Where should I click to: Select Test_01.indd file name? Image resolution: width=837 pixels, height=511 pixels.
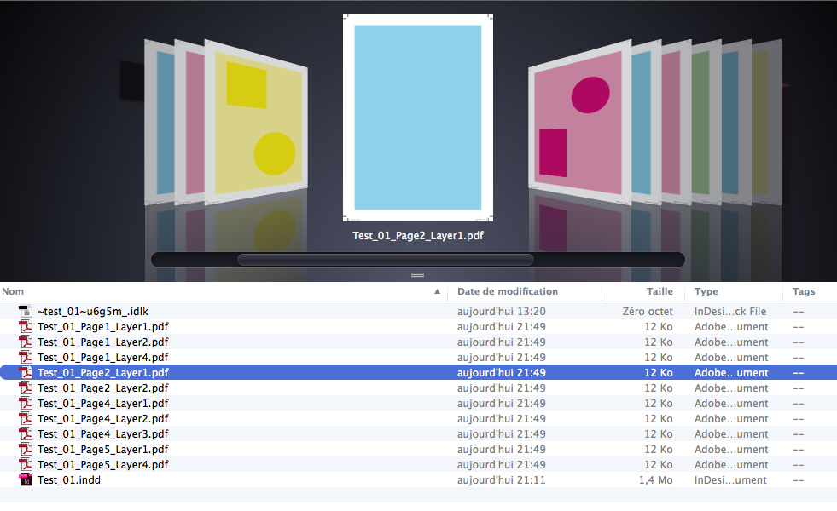(x=69, y=480)
